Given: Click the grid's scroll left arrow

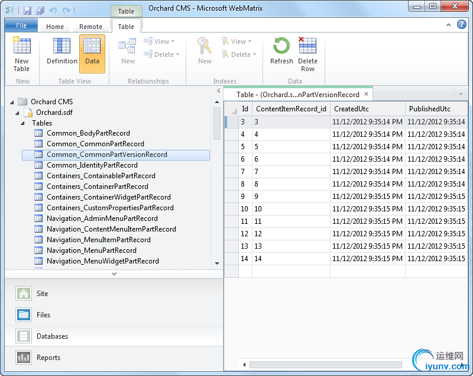Looking at the screenshot, I should [x=244, y=365].
